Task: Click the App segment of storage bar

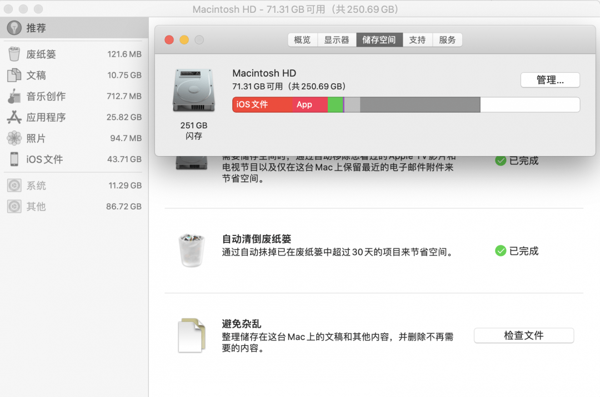Action: [310, 104]
